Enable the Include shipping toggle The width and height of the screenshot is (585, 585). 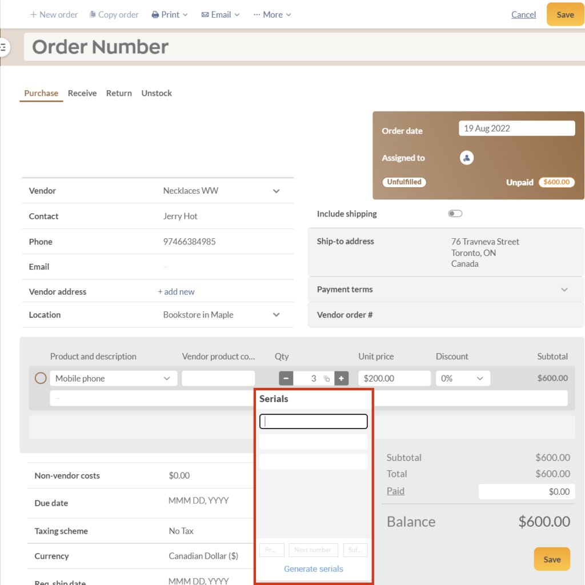click(455, 213)
